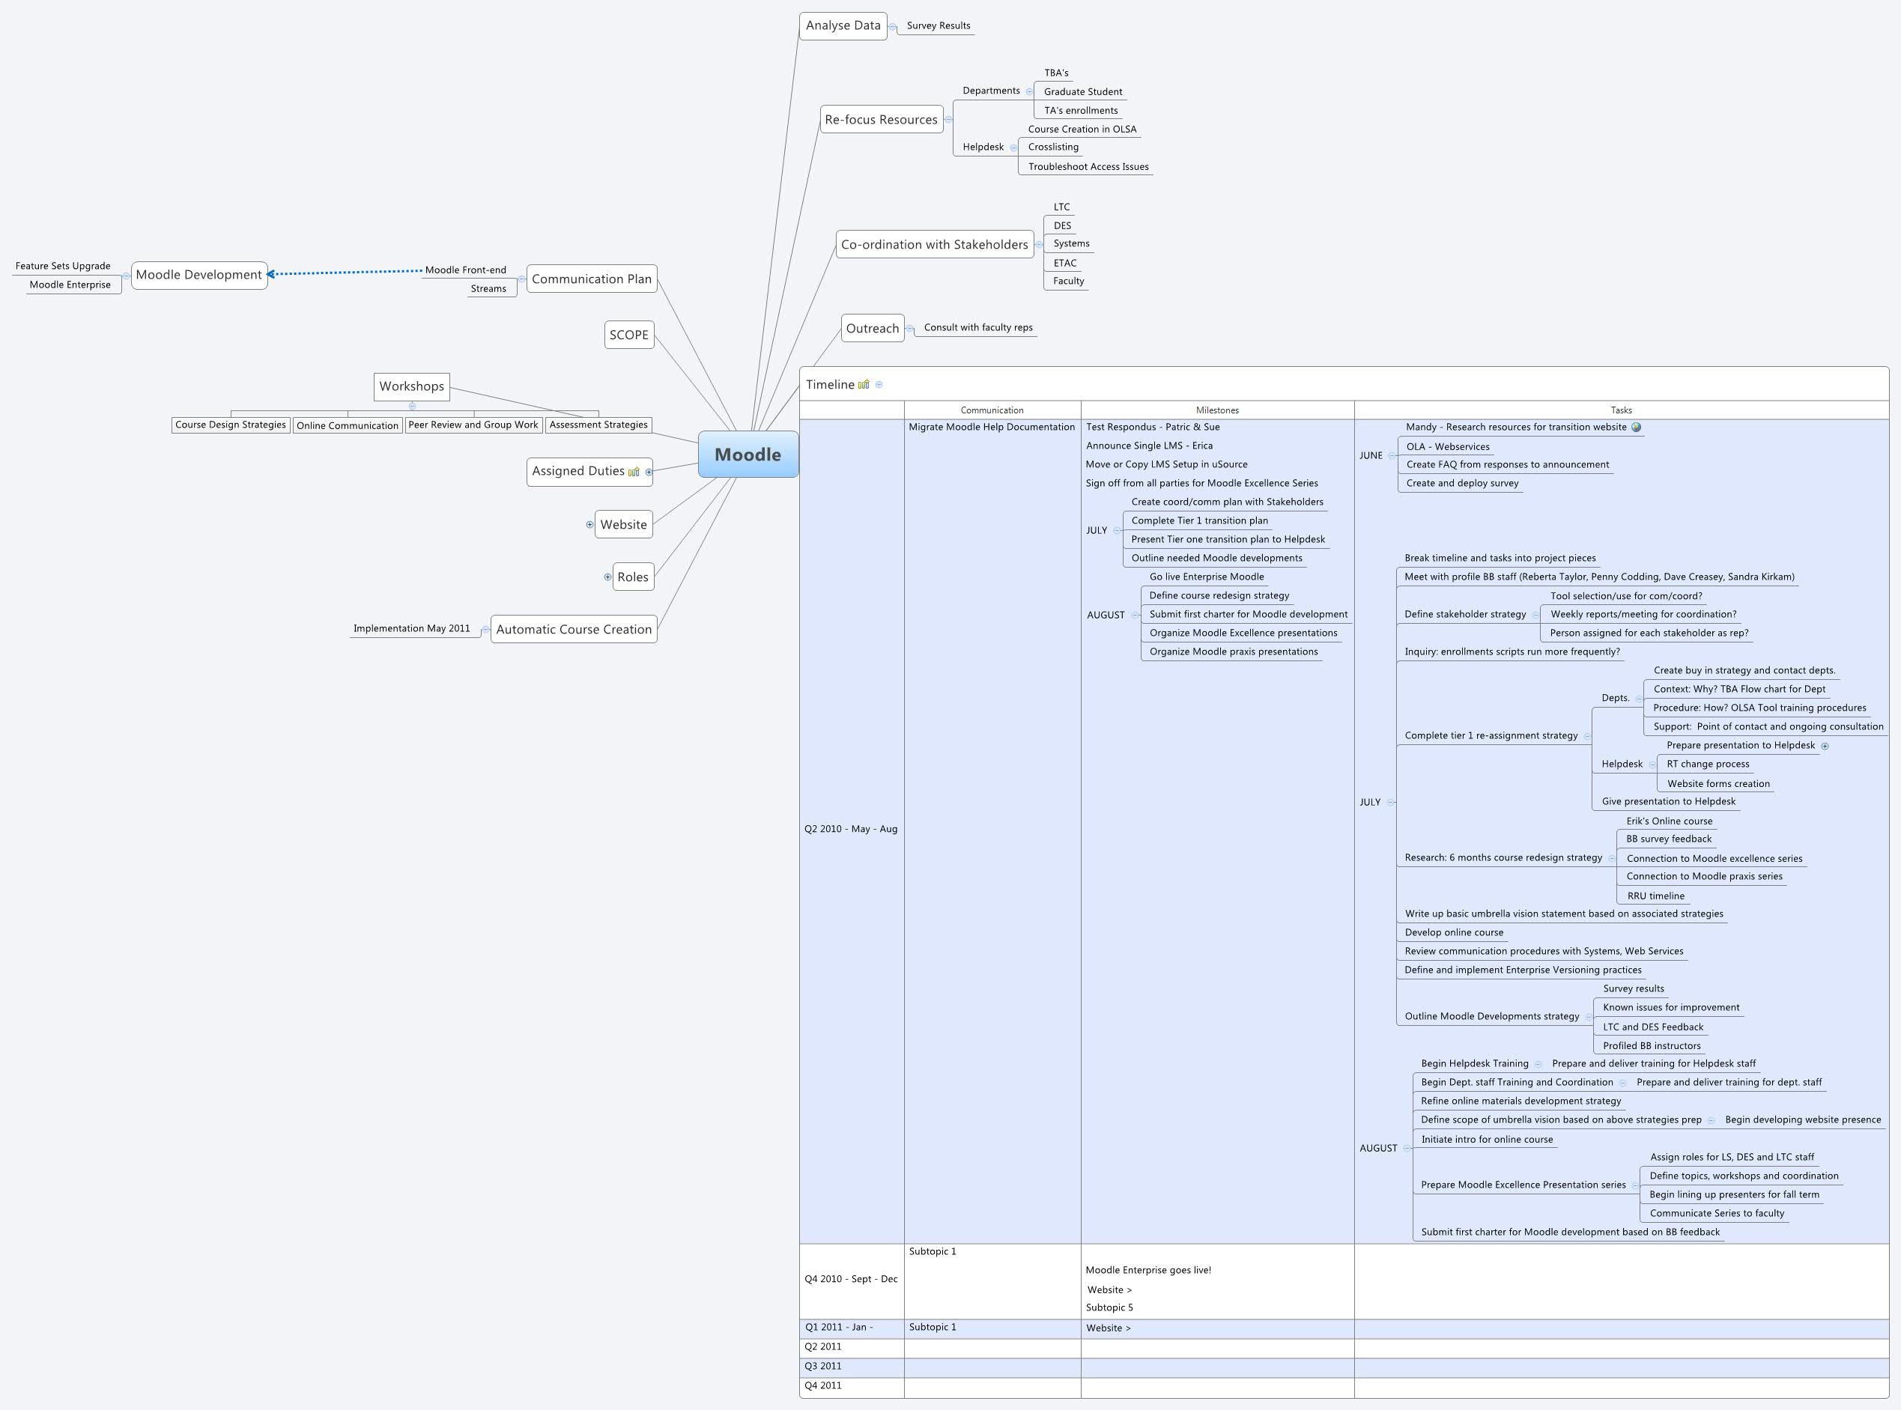Viewport: 1901px width, 1410px height.
Task: Expand 'Define scope of umbrella vision' node
Action: [x=1711, y=1121]
